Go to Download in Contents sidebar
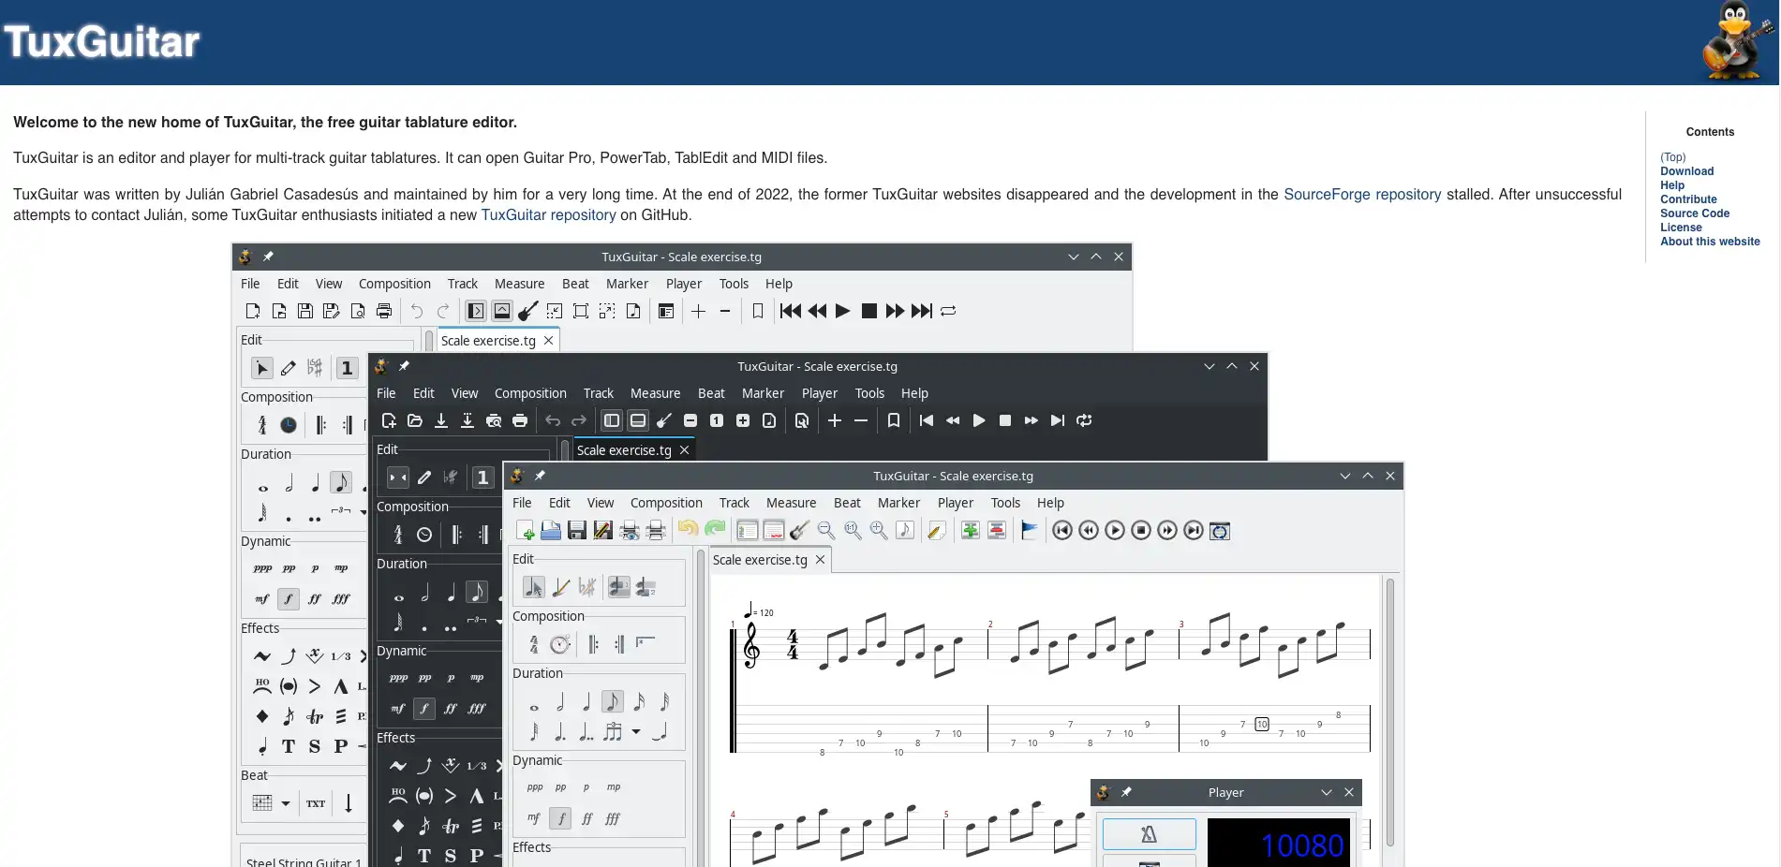 [1686, 171]
